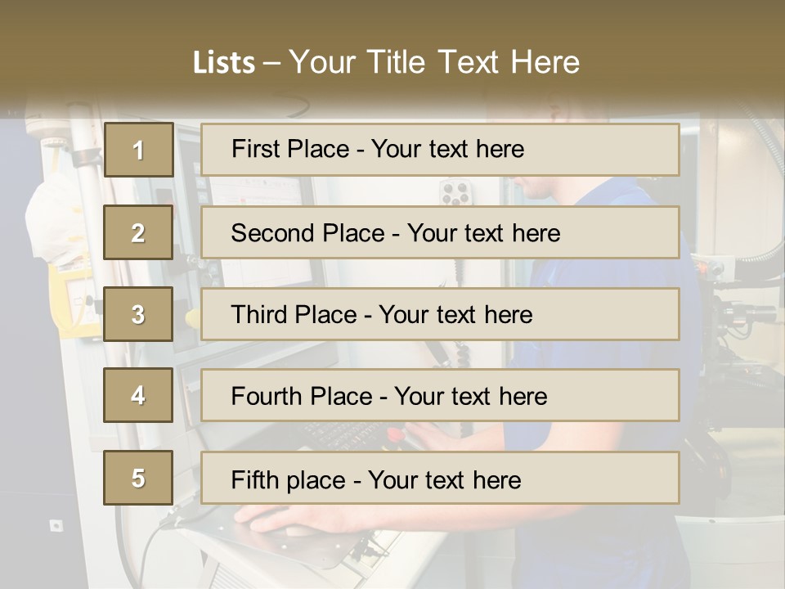
Task: Click the number 4 box
Action: coord(138,395)
